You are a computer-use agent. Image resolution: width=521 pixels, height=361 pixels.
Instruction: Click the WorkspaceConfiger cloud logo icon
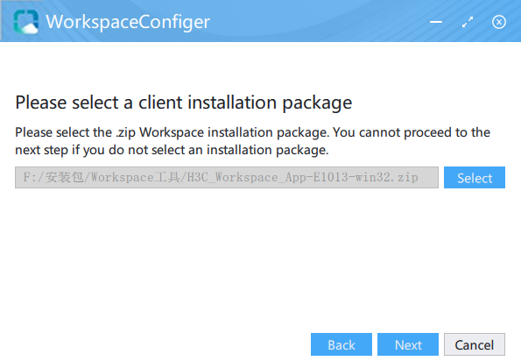(26, 22)
